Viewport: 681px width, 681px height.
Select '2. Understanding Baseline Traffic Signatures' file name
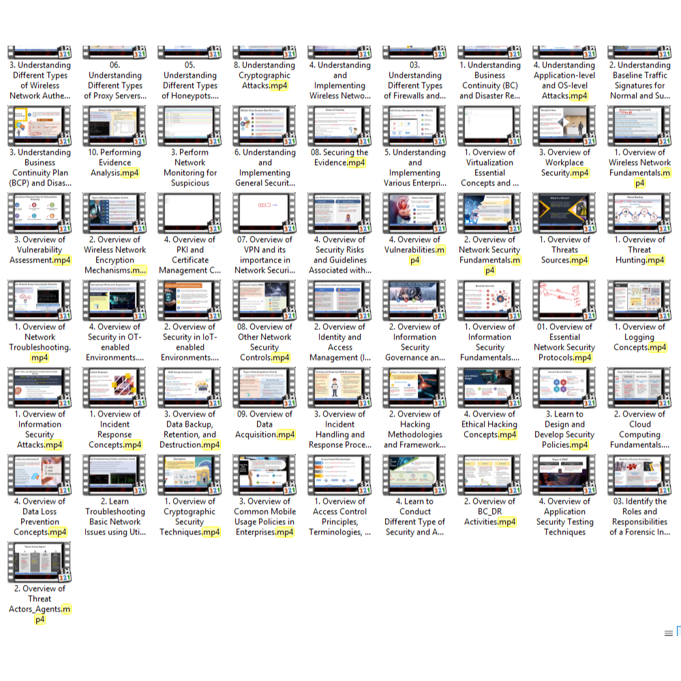(639, 80)
